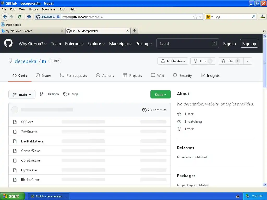This screenshot has width=267, height=200.
Task: Switch to the Issues tab
Action: [x=44, y=76]
